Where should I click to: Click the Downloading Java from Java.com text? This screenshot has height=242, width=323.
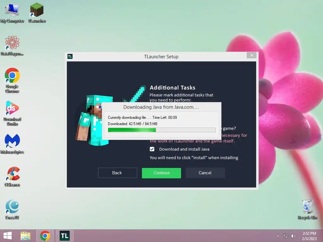(161, 107)
